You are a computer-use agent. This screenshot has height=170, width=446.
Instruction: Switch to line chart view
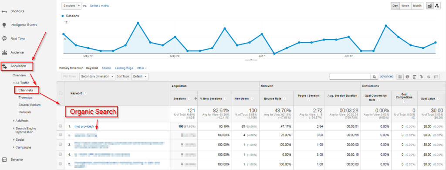(x=429, y=6)
